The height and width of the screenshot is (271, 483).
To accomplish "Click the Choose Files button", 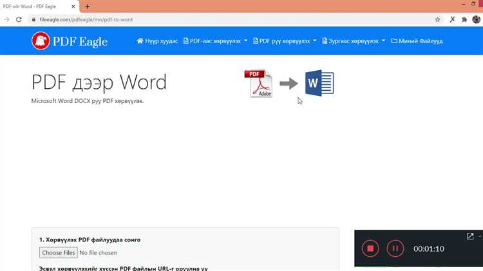I will 59,252.
